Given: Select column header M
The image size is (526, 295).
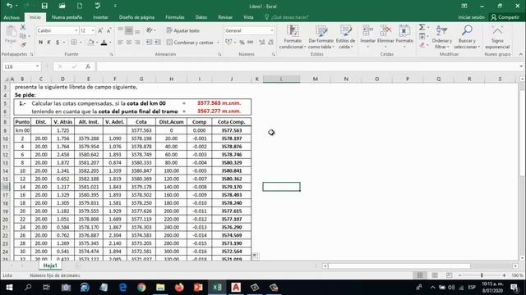Looking at the screenshot, I should click(315, 79).
